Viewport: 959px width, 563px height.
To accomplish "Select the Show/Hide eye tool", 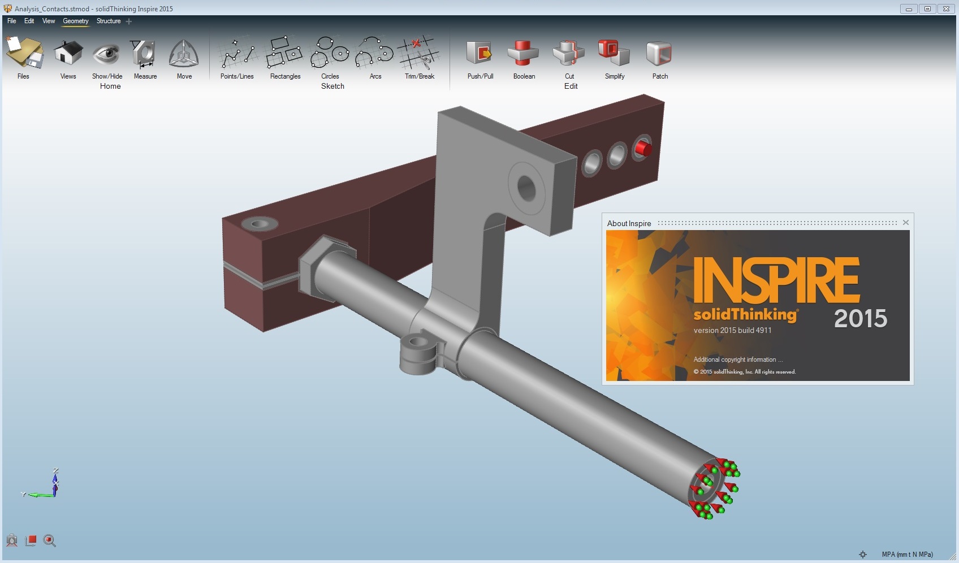I will [x=106, y=54].
